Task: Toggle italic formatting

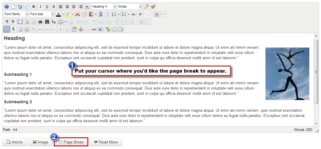Action: point(40,6)
